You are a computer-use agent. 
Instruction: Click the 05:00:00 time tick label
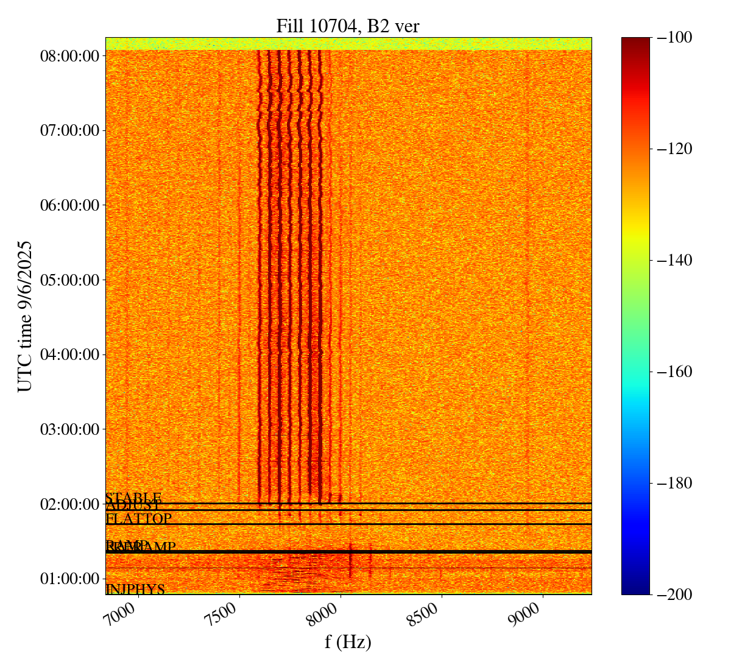click(69, 280)
